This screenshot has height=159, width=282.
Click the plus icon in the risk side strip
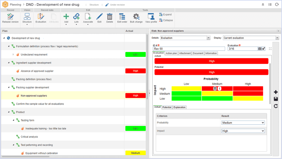tap(276, 92)
